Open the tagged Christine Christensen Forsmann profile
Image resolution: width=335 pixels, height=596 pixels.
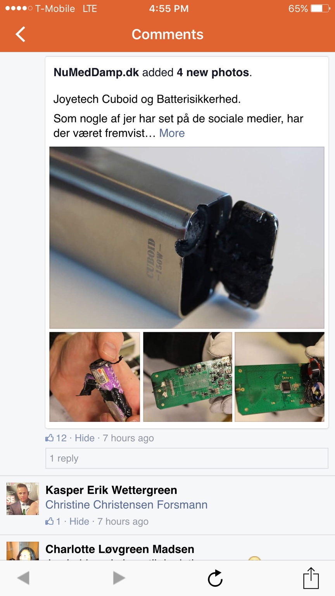click(126, 505)
